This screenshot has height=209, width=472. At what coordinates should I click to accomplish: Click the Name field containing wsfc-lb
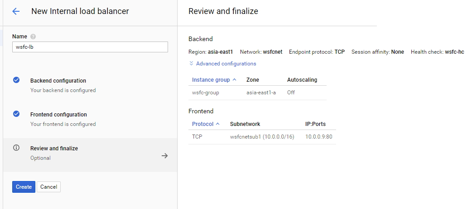90,47
